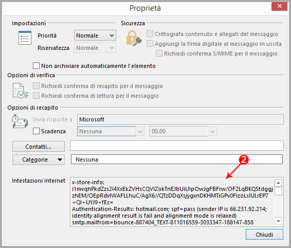Click the Intestazioni Internet scrollbar thumb
This screenshot has height=248, width=291.
click(278, 191)
